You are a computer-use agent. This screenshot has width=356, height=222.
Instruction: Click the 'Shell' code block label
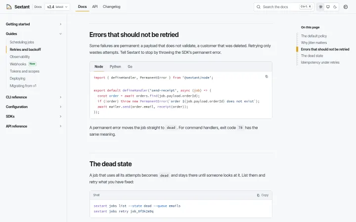pyautogui.click(x=96, y=195)
